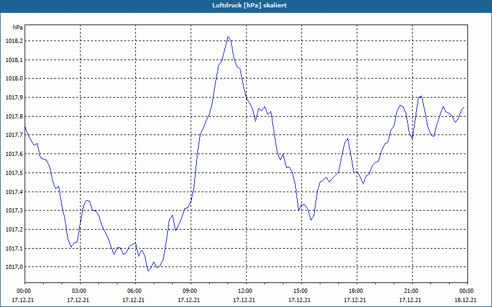The height and width of the screenshot is (307, 492).
Task: Click the 17.12.21 date beneath 18:00
Action: 355,300
